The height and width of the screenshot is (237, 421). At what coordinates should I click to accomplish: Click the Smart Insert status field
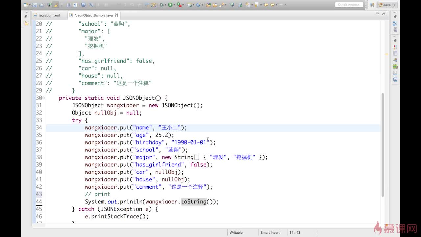click(x=270, y=232)
